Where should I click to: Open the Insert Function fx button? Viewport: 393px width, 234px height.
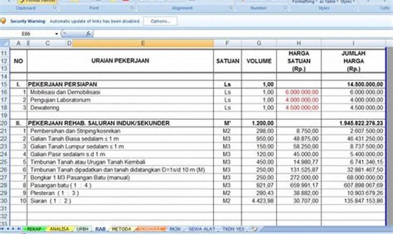pos(88,34)
